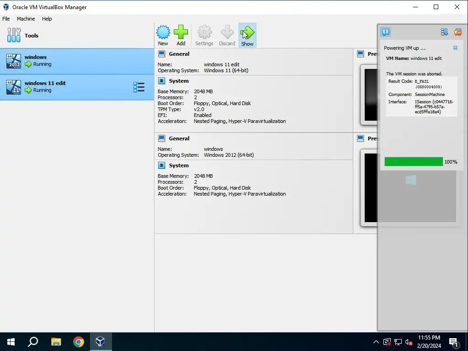Click the General monitor icon above 'windows 11 edit' name

(161, 54)
